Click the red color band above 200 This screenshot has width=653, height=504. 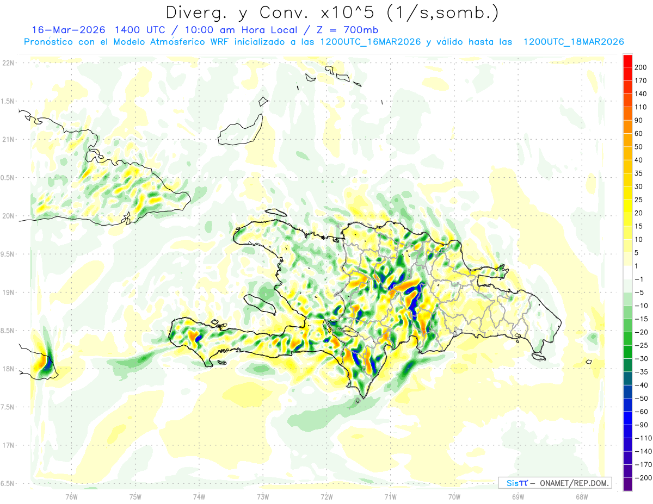(x=627, y=60)
